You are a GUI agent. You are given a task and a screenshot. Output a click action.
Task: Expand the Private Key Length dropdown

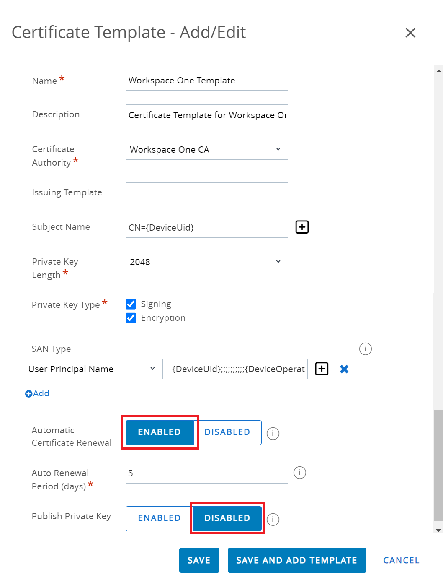(x=207, y=262)
